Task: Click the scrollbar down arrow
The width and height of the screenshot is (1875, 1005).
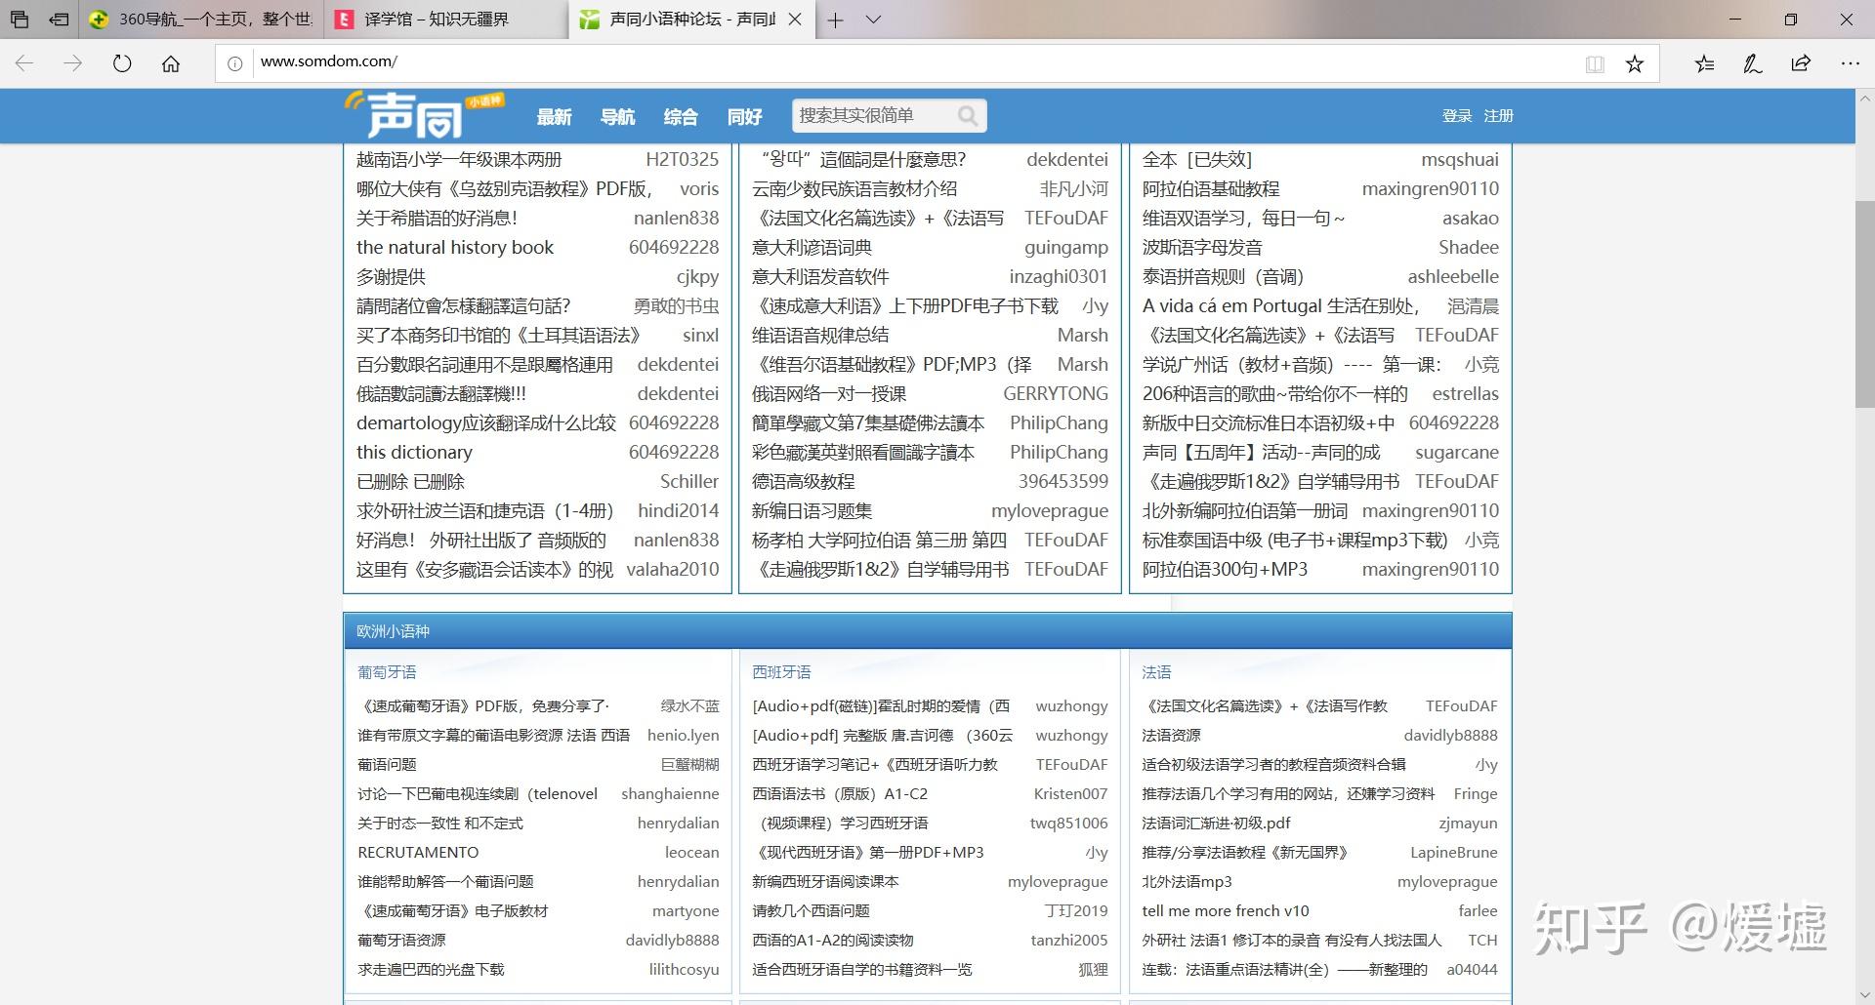Action: 1865,995
